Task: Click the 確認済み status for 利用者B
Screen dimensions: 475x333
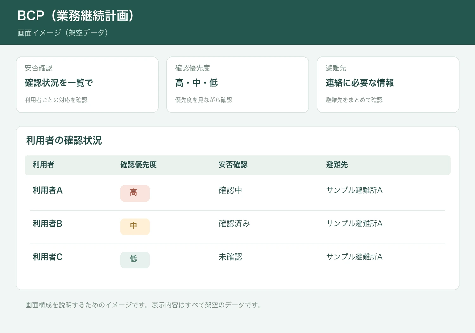Action: pyautogui.click(x=234, y=224)
